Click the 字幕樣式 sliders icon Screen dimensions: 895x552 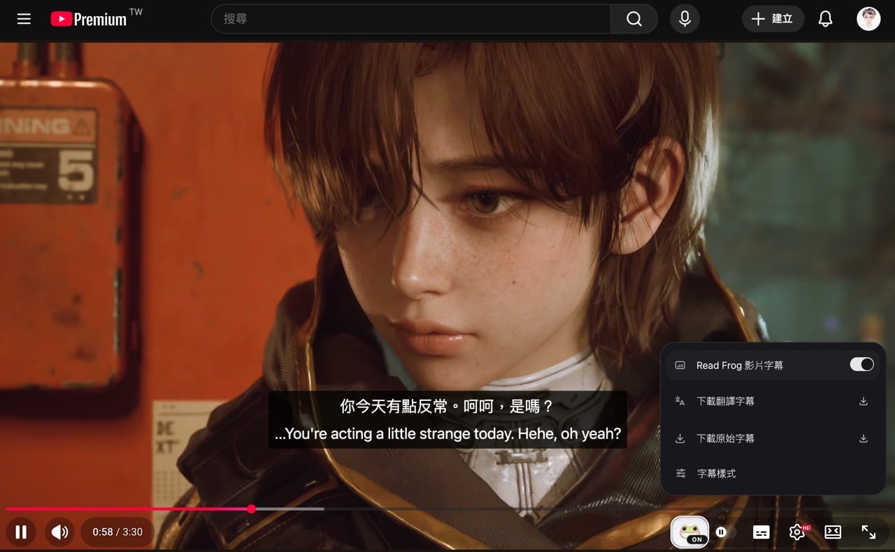tap(680, 474)
